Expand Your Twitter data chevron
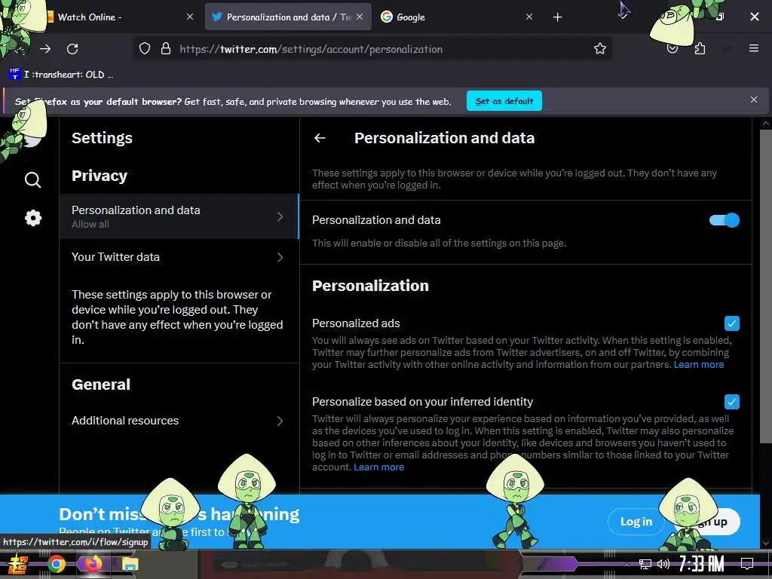 pyautogui.click(x=280, y=257)
